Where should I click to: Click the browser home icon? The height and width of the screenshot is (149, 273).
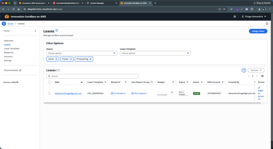point(19,9)
